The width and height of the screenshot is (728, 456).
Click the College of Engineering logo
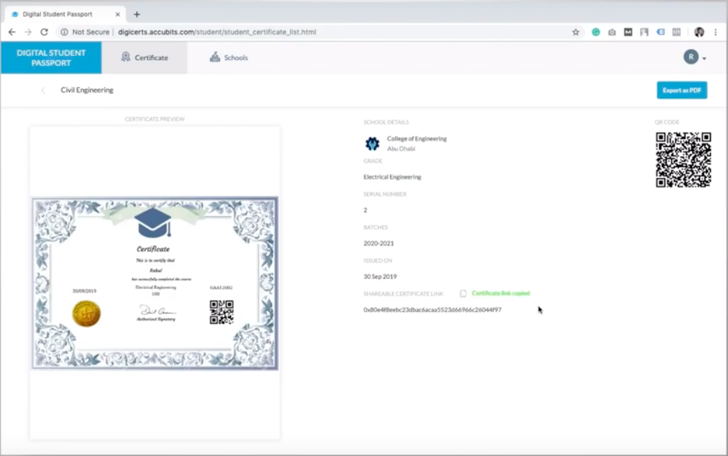372,143
